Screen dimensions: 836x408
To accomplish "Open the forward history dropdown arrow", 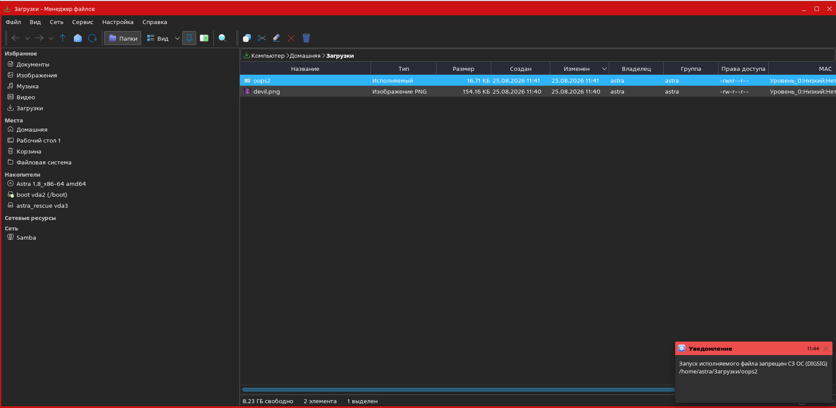I will 51,38.
